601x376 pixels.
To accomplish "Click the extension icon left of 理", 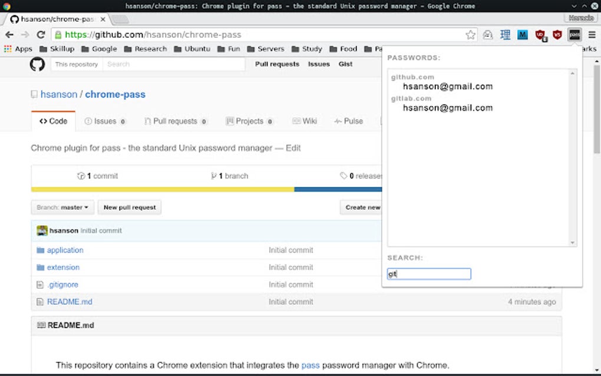I will pyautogui.click(x=488, y=35).
